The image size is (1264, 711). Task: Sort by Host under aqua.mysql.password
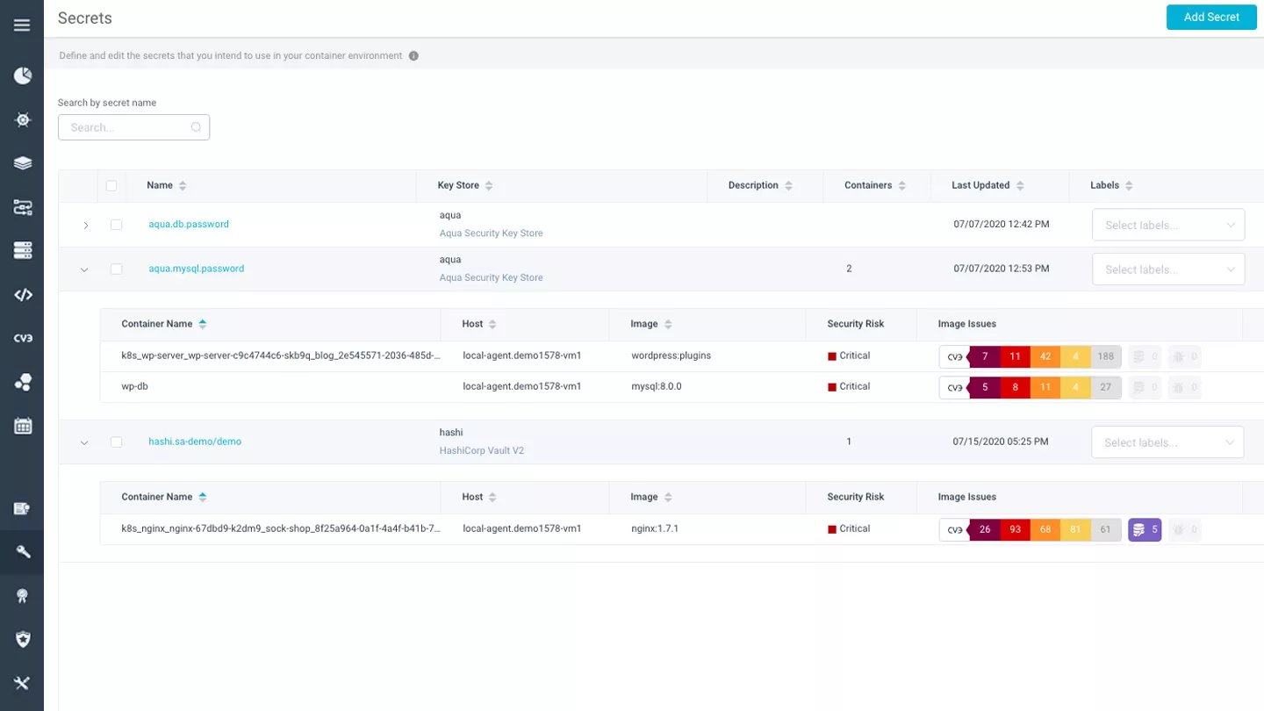point(492,325)
